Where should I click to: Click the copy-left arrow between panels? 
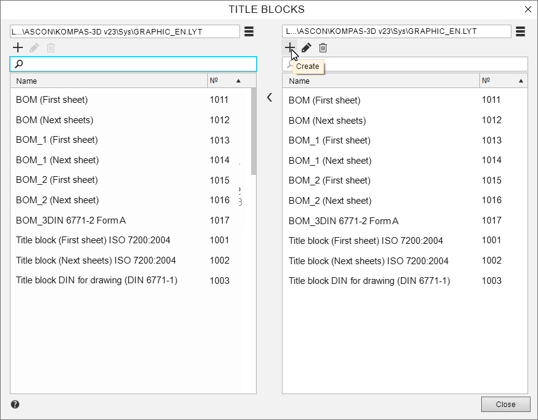point(270,97)
